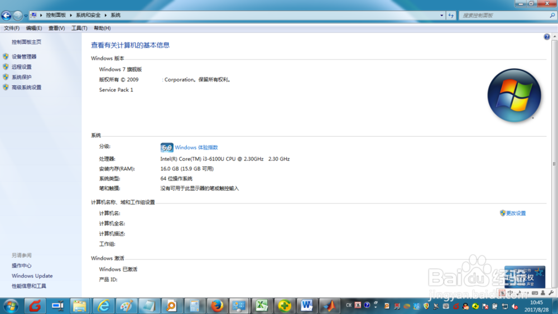558x314 pixels.
Task: Go back with the navigation arrow
Action: [6, 15]
